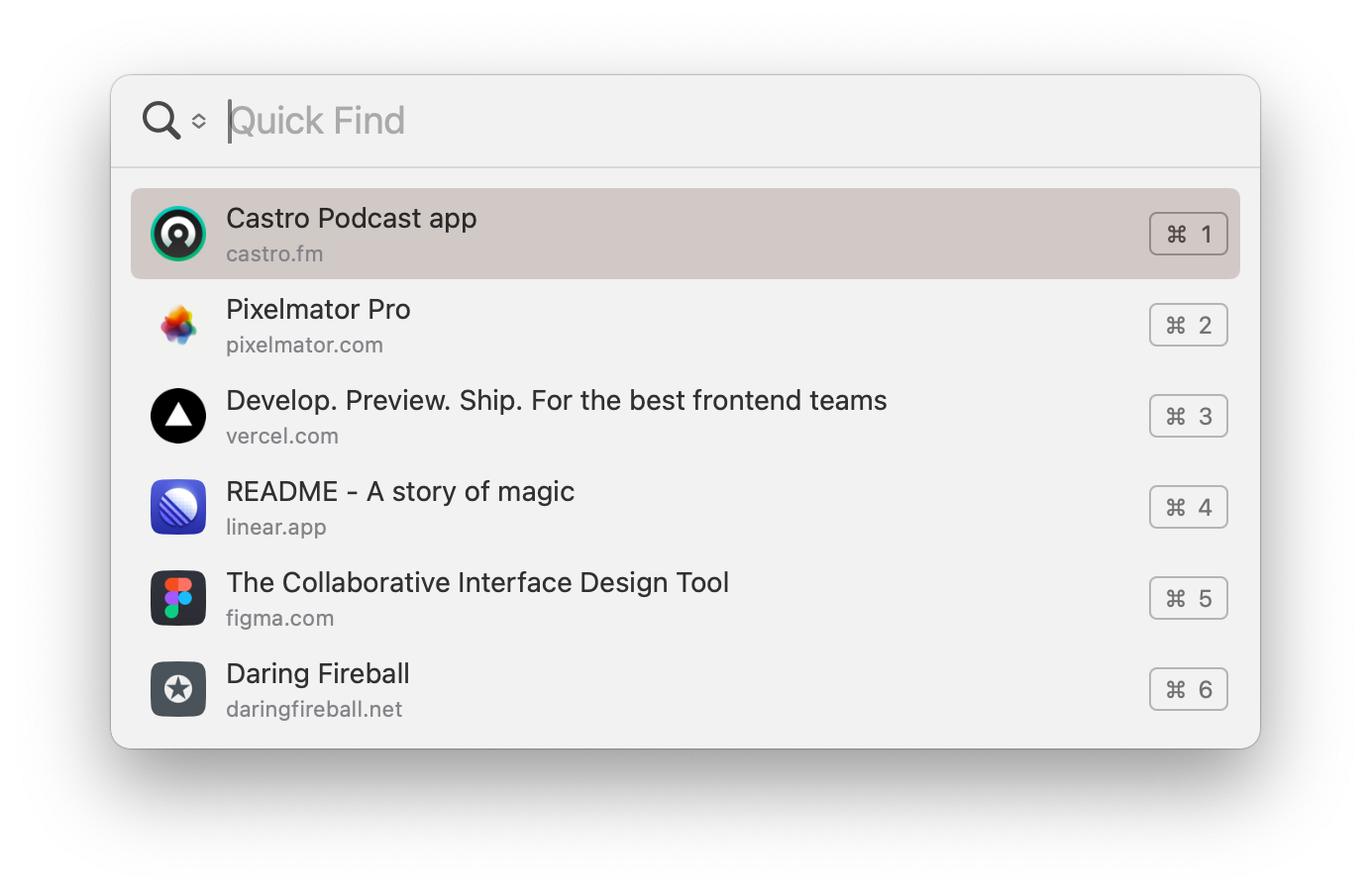Click the Linear app icon

click(178, 507)
